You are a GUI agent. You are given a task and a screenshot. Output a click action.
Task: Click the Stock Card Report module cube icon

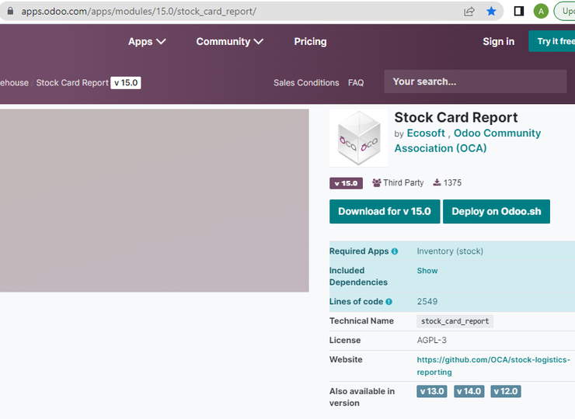coord(359,138)
